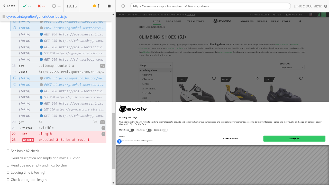
Task: Click the Save Selection button
Action: coord(230,138)
